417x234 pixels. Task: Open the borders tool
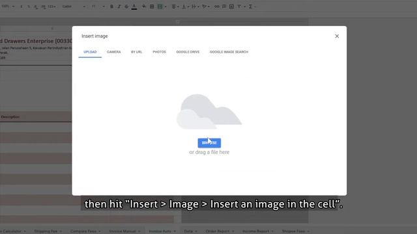point(152,6)
